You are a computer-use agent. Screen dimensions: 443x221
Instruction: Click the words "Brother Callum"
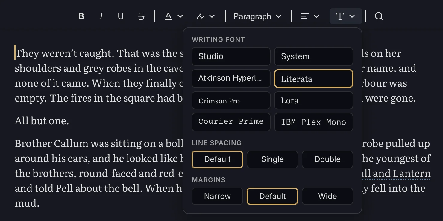52,143
